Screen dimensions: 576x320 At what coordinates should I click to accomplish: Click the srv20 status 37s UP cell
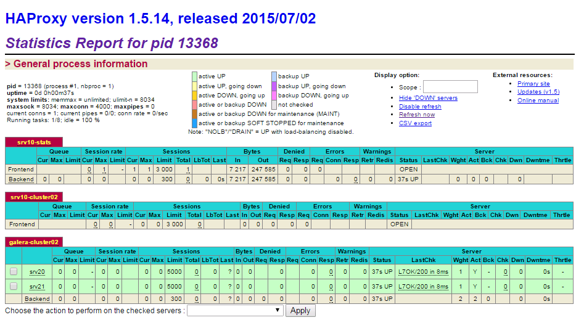(x=382, y=272)
